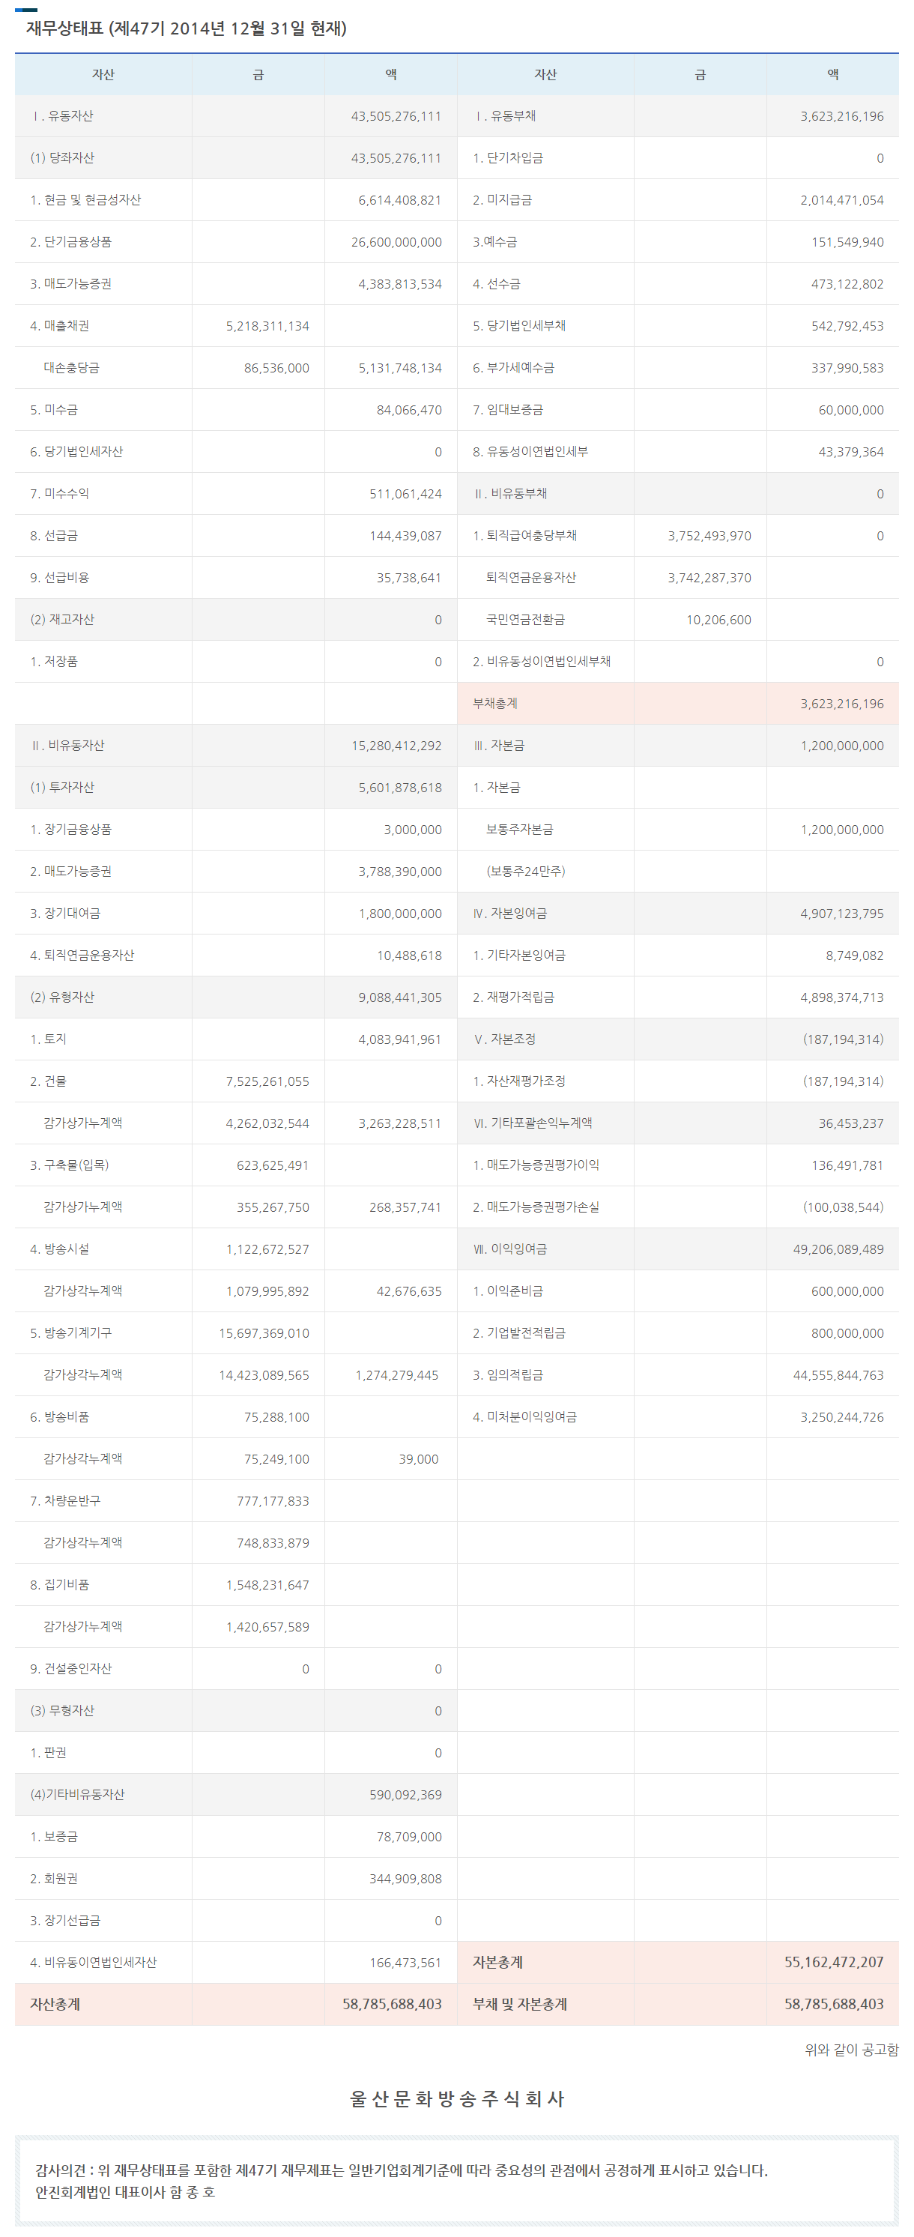This screenshot has width=914, height=2237.
Task: Click the 현금 및 현금성자산 row label
Action: pyautogui.click(x=85, y=200)
